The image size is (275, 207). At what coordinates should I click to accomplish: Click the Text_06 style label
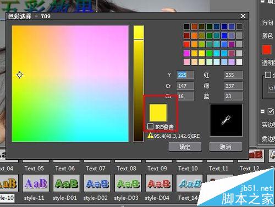[65, 169]
